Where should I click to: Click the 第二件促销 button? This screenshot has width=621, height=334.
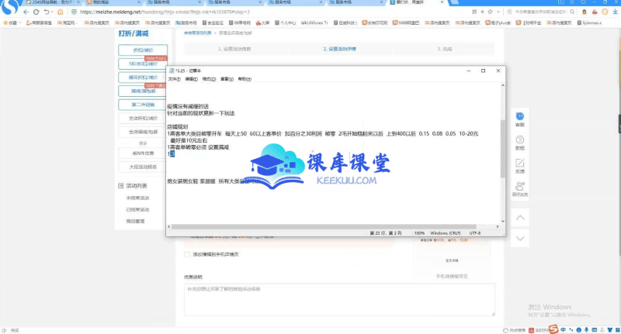(143, 105)
